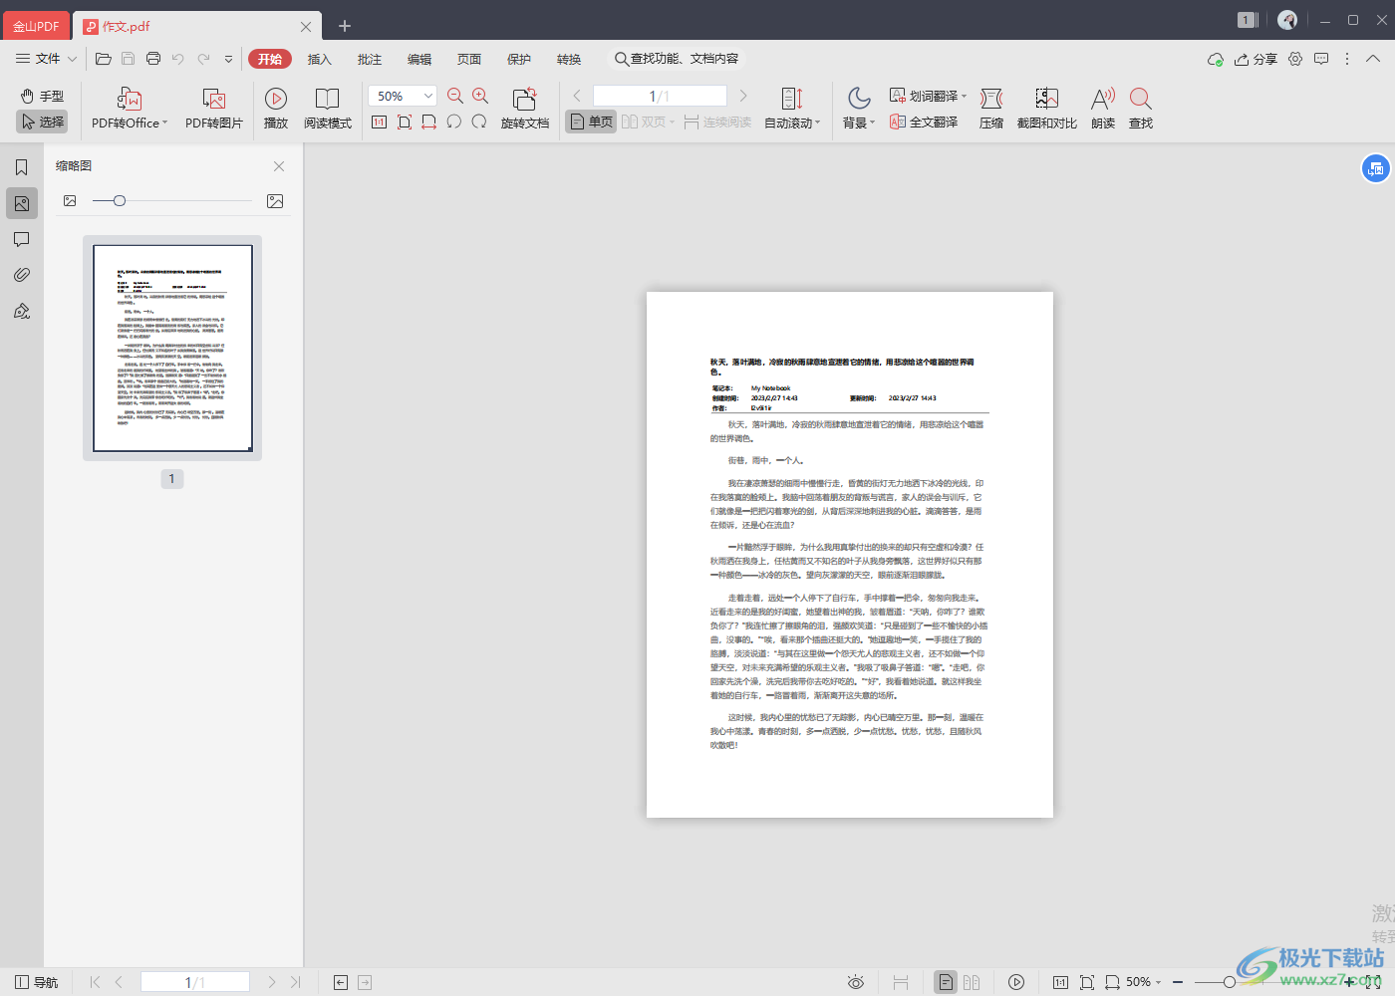This screenshot has height=996, width=1395.
Task: Rotate page clockwise
Action: tap(479, 122)
